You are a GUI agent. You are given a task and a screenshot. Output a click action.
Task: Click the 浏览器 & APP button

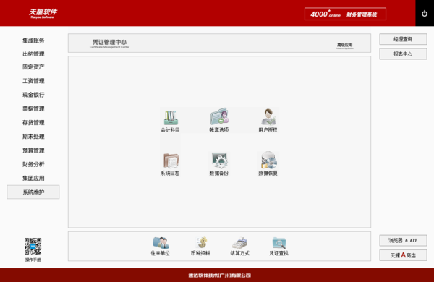[x=403, y=240]
